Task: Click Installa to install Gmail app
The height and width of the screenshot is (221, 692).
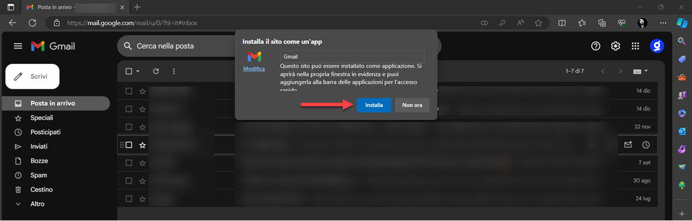Action: click(x=374, y=105)
